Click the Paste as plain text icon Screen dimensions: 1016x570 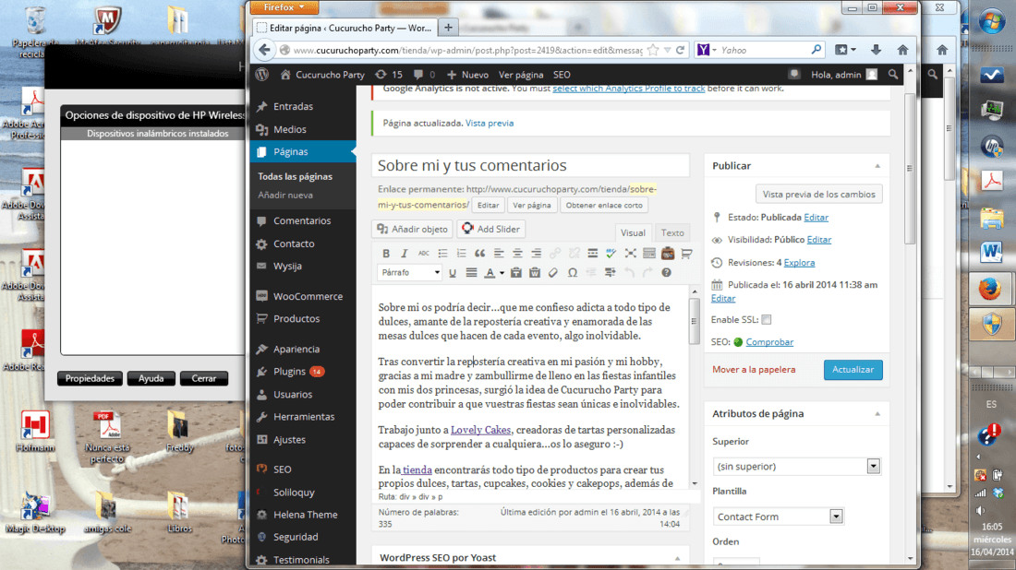(x=515, y=273)
